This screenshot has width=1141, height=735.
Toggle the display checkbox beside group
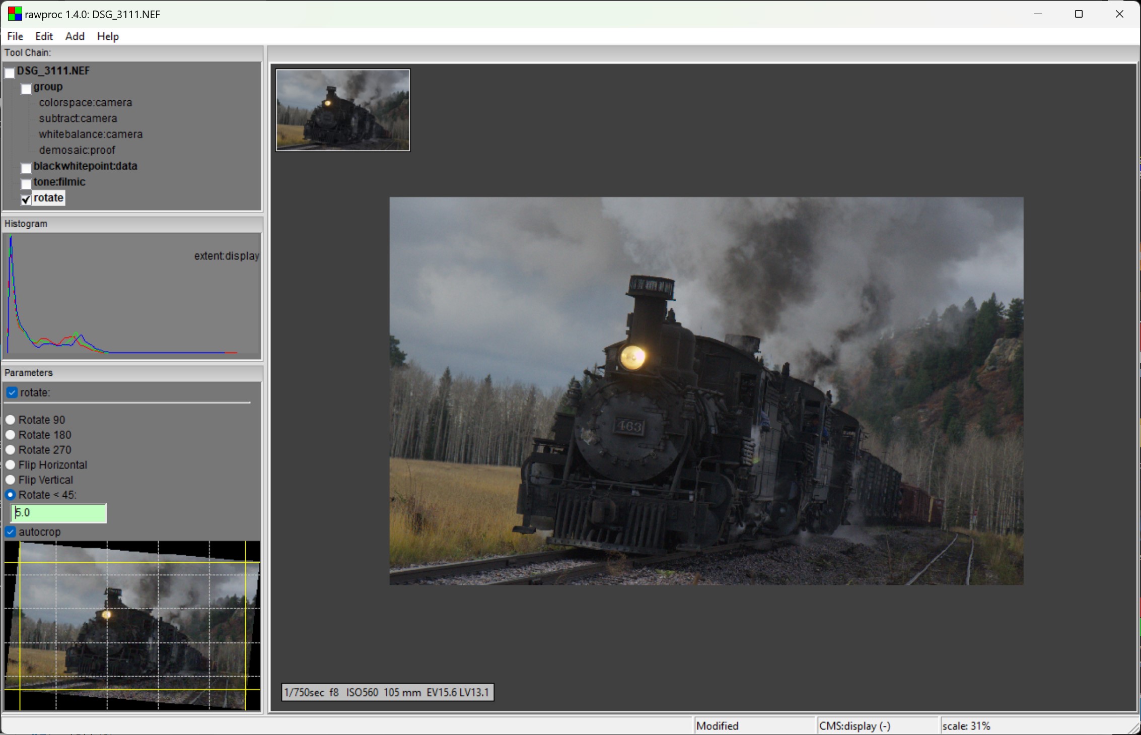coord(26,89)
